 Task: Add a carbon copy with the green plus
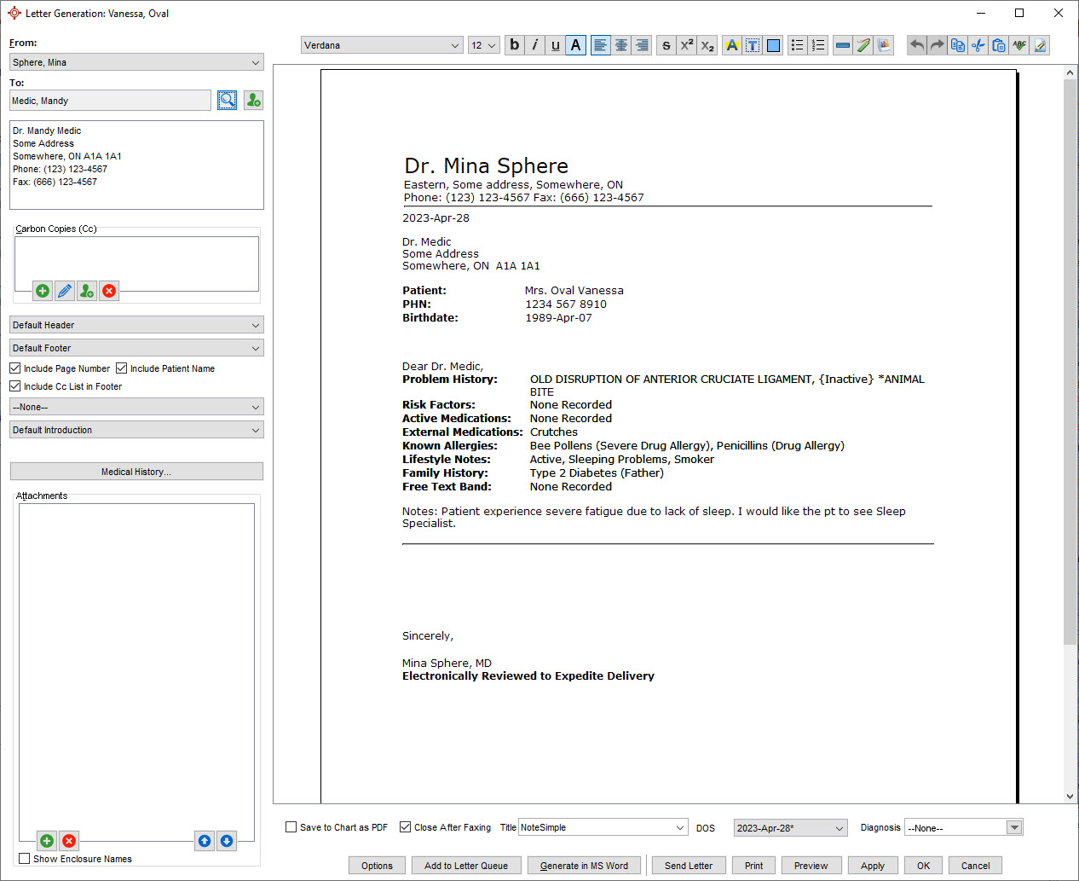(42, 291)
